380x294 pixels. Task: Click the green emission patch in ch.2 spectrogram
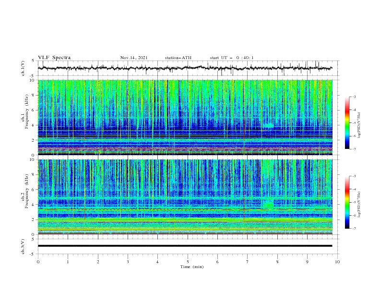pyautogui.click(x=268, y=205)
